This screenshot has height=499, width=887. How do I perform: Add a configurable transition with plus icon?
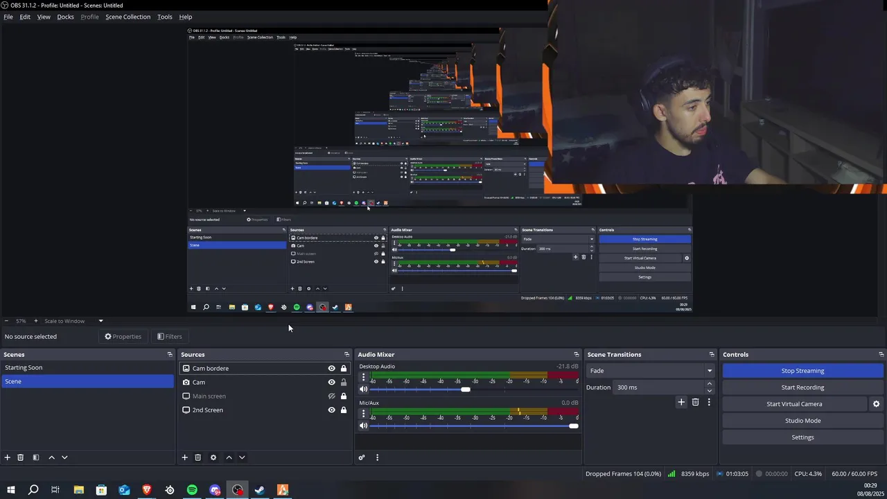tap(681, 402)
